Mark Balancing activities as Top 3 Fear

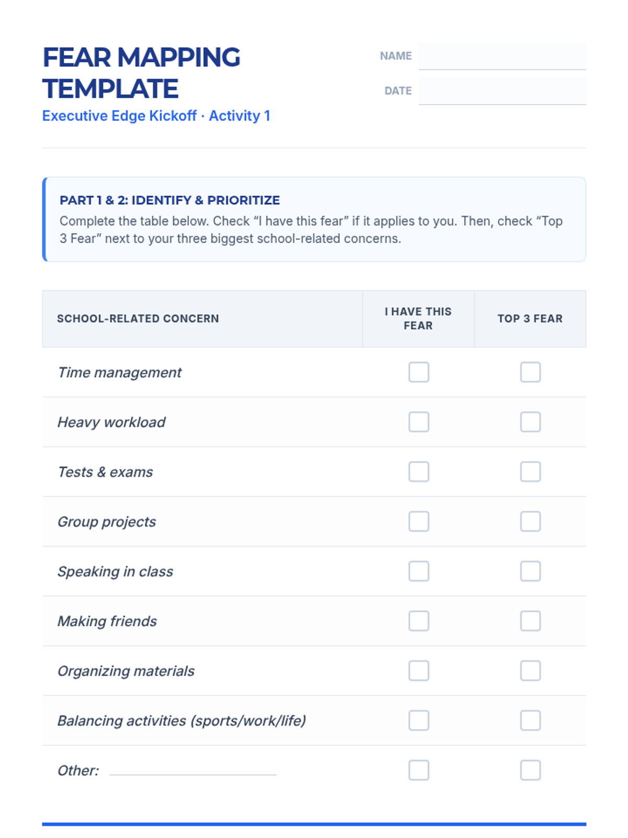530,721
